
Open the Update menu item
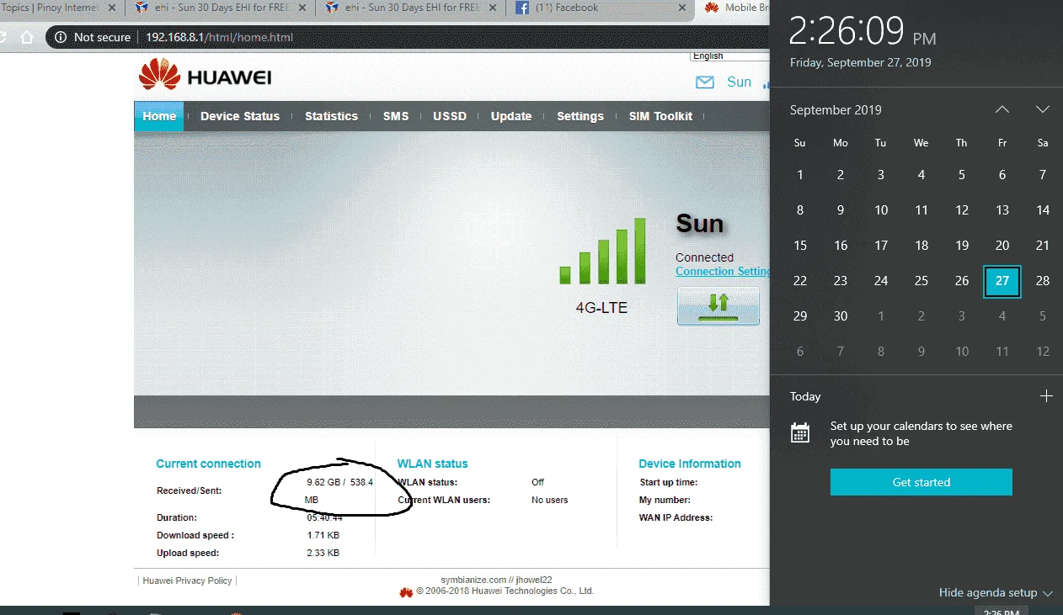[x=511, y=116]
